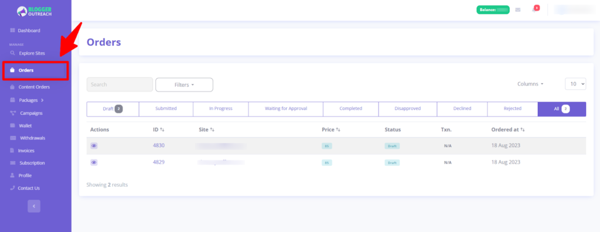The height and width of the screenshot is (232, 600).
Task: Switch to the Waiting for Approval tab
Action: click(285, 109)
